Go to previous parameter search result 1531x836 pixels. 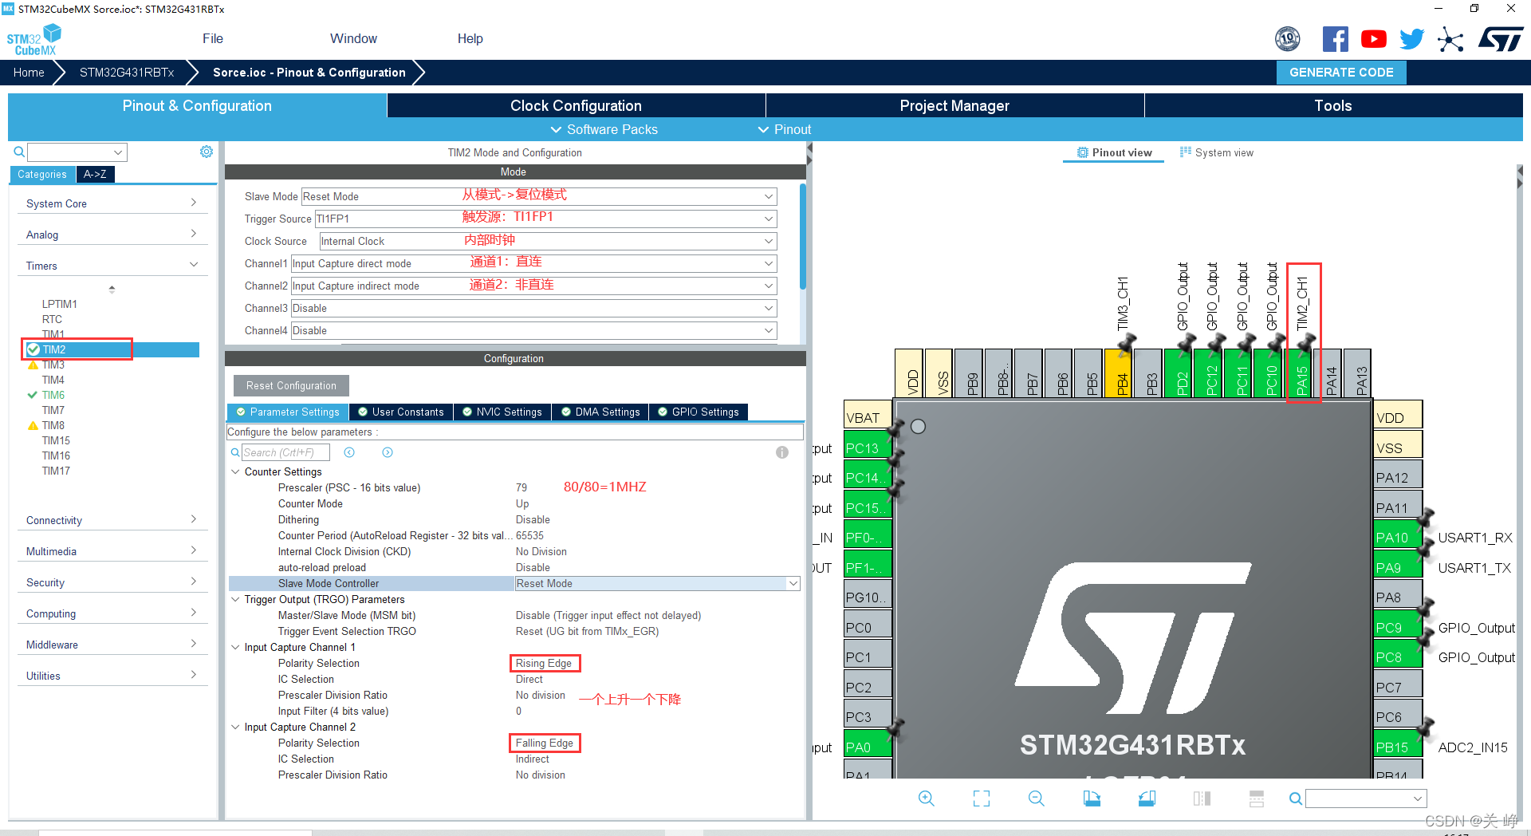[x=349, y=452]
